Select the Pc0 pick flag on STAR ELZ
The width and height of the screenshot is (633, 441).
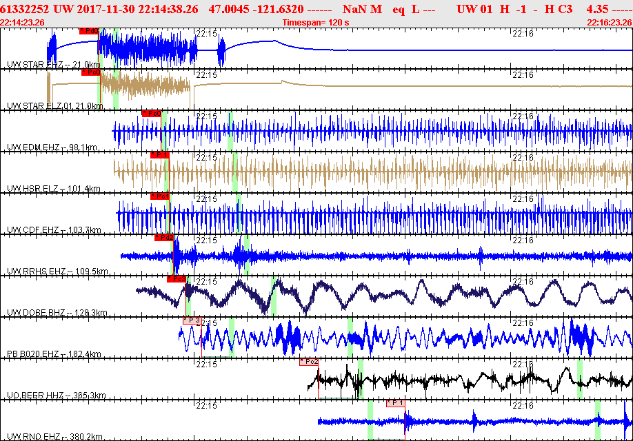coord(91,72)
